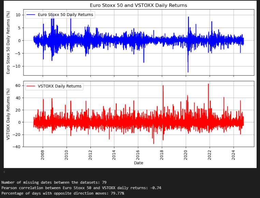
Task: Click the 2012 x-axis tick label
Action: (x=90, y=155)
